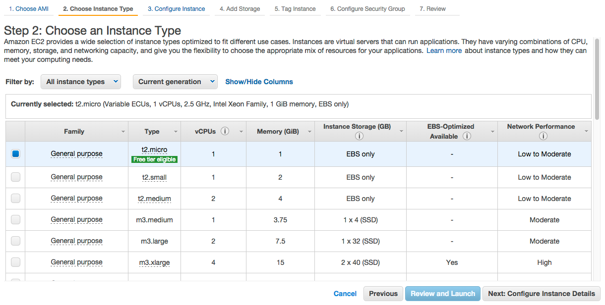Click Show/Hide Columns link

tap(259, 82)
